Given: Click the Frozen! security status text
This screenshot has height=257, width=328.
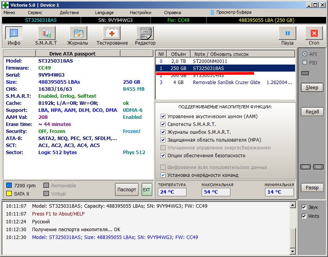Looking at the screenshot, I should (x=132, y=131).
